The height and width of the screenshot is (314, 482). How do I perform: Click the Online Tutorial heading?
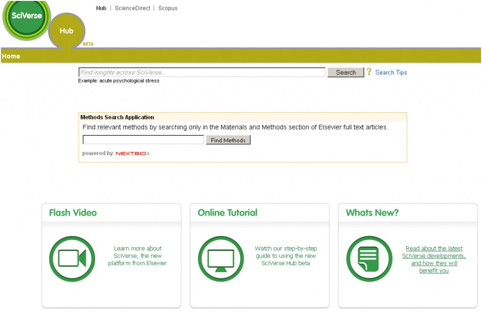(227, 213)
